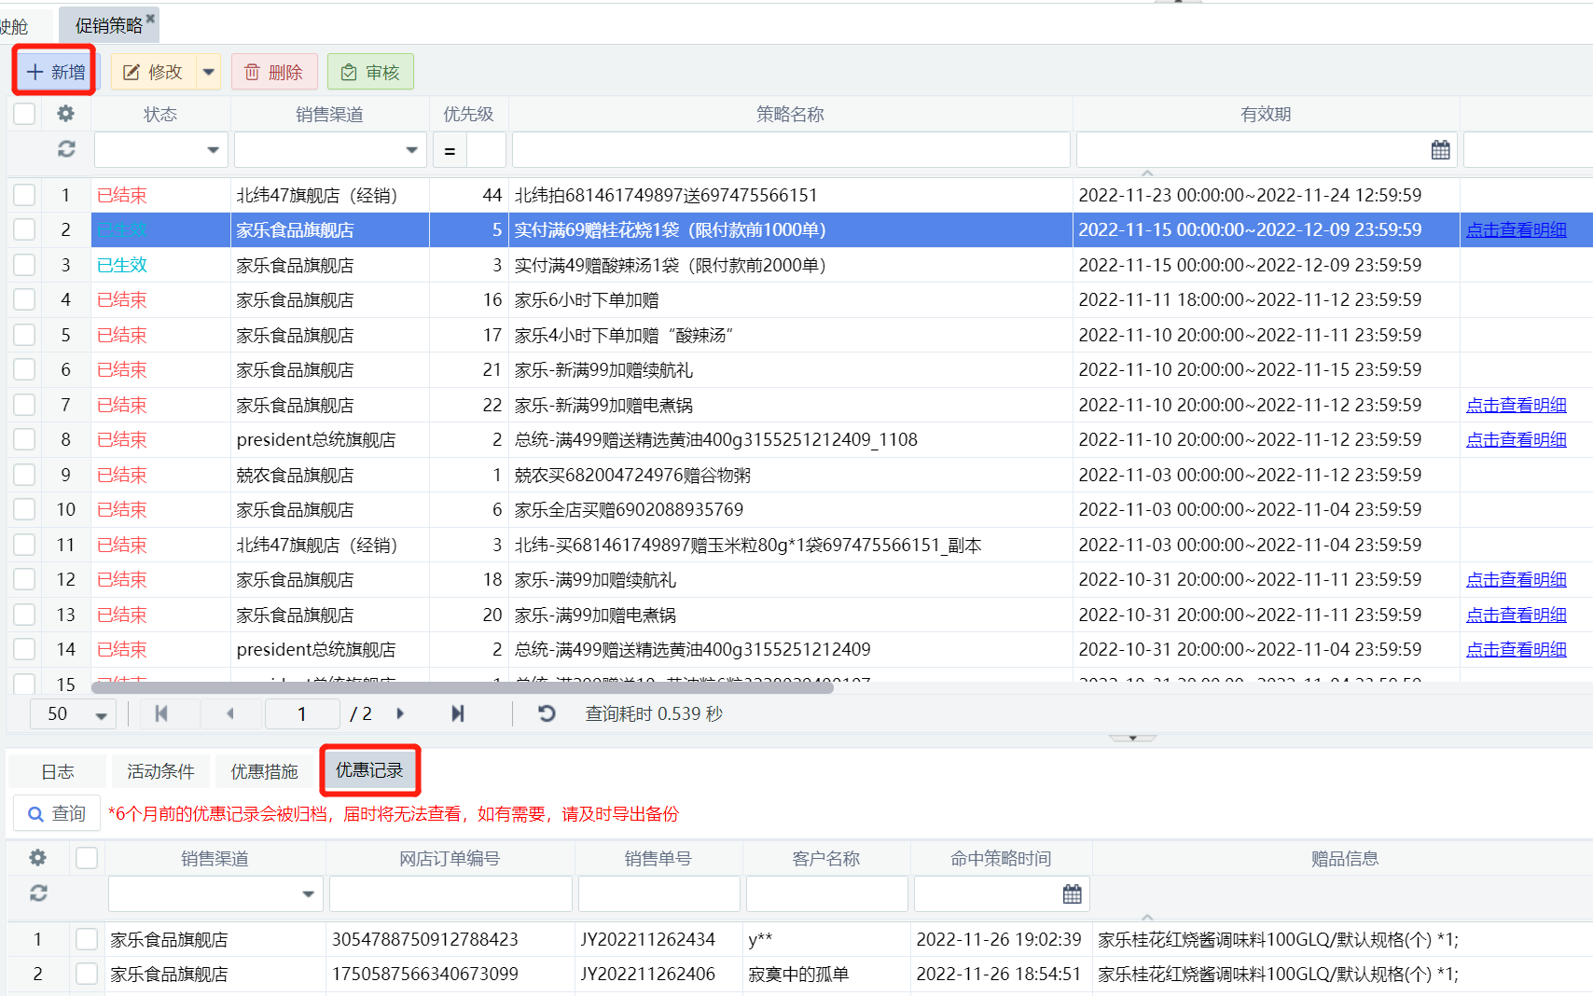Switch to the 活动条件 tab
This screenshot has width=1593, height=996.
[160, 771]
